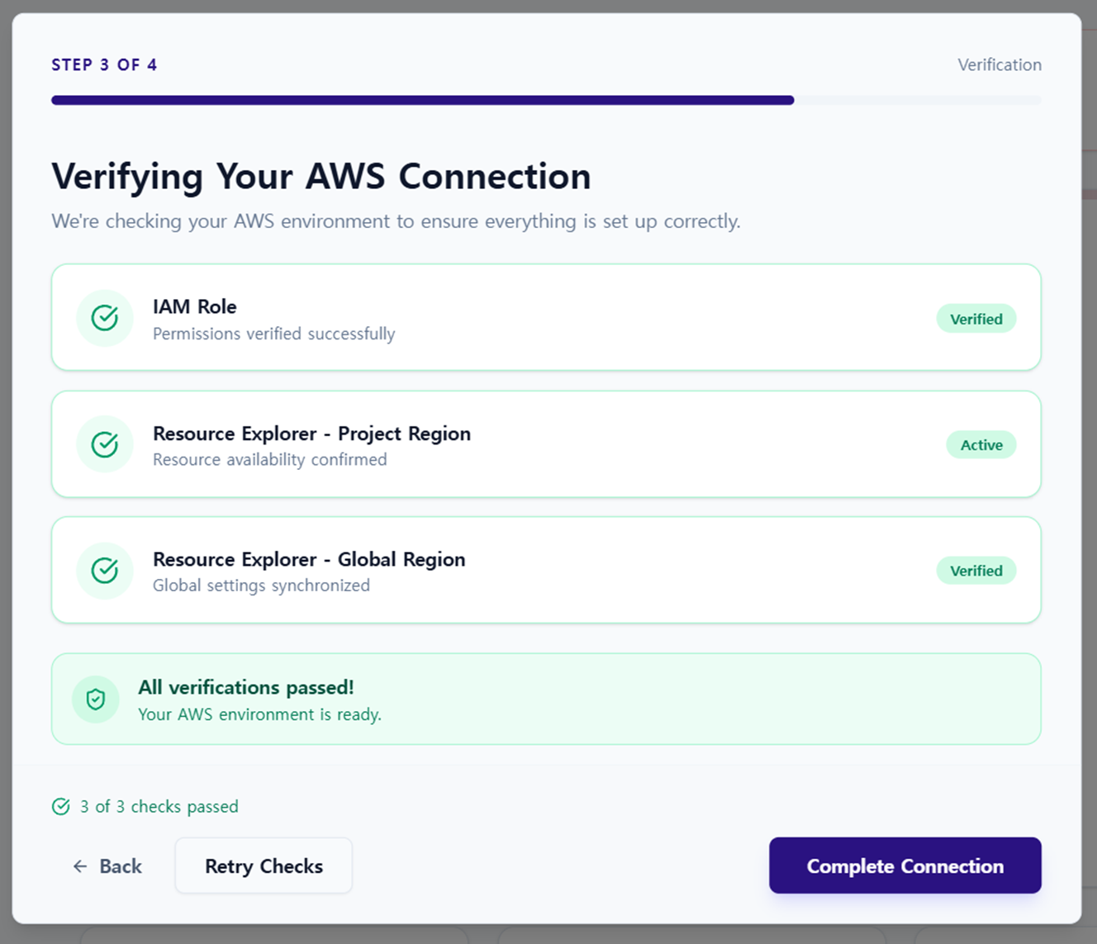Click Permissions verified successfully text

click(x=273, y=334)
